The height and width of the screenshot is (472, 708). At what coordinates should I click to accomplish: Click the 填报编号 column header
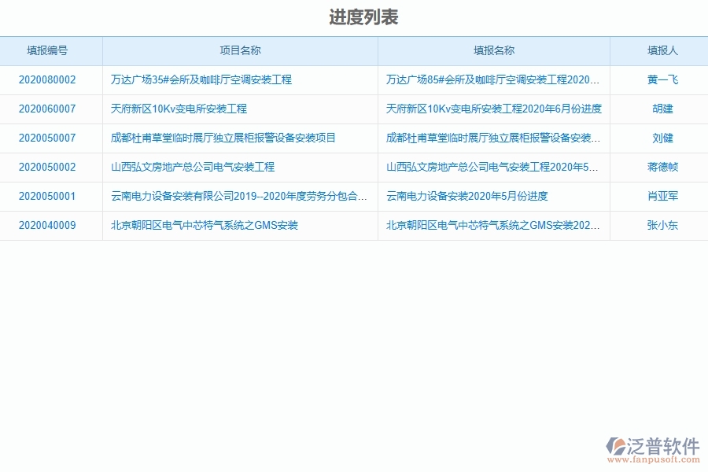pyautogui.click(x=50, y=50)
